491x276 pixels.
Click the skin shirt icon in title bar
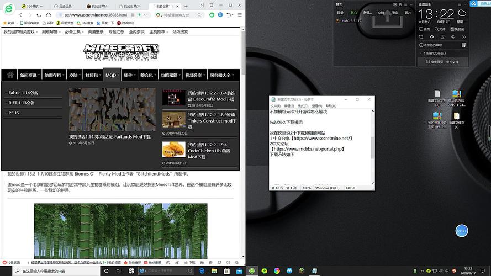tap(212, 5)
